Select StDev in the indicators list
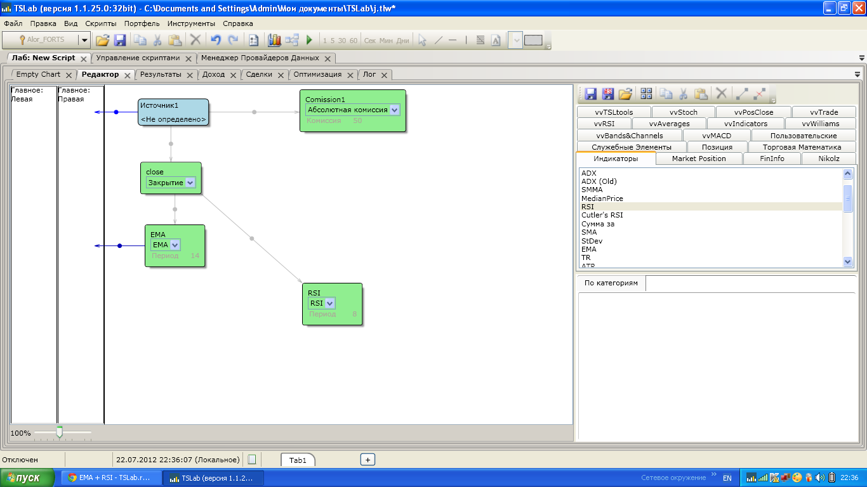This screenshot has width=867, height=487. point(592,241)
